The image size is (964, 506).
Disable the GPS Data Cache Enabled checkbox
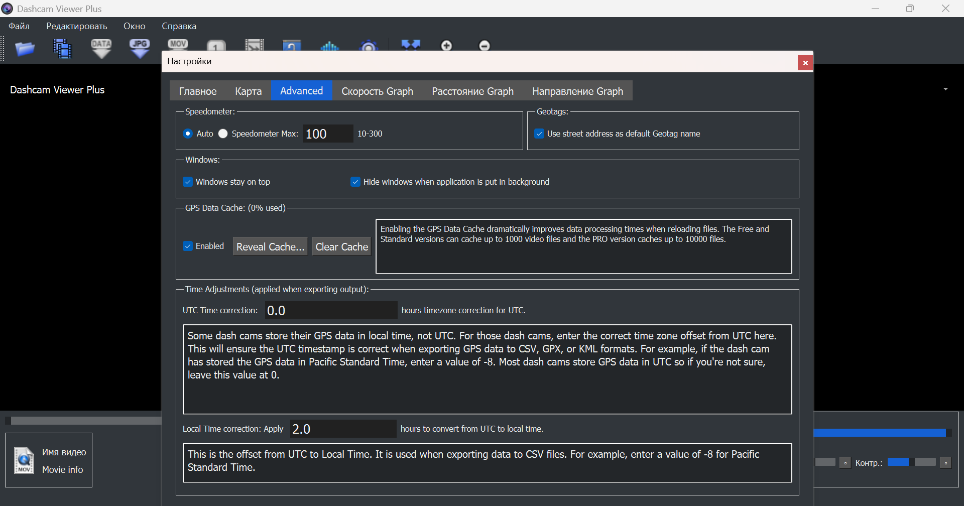point(188,246)
